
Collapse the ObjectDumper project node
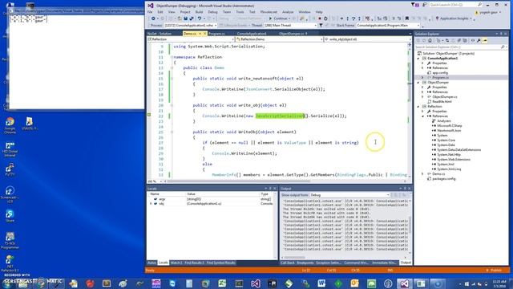click(418, 83)
